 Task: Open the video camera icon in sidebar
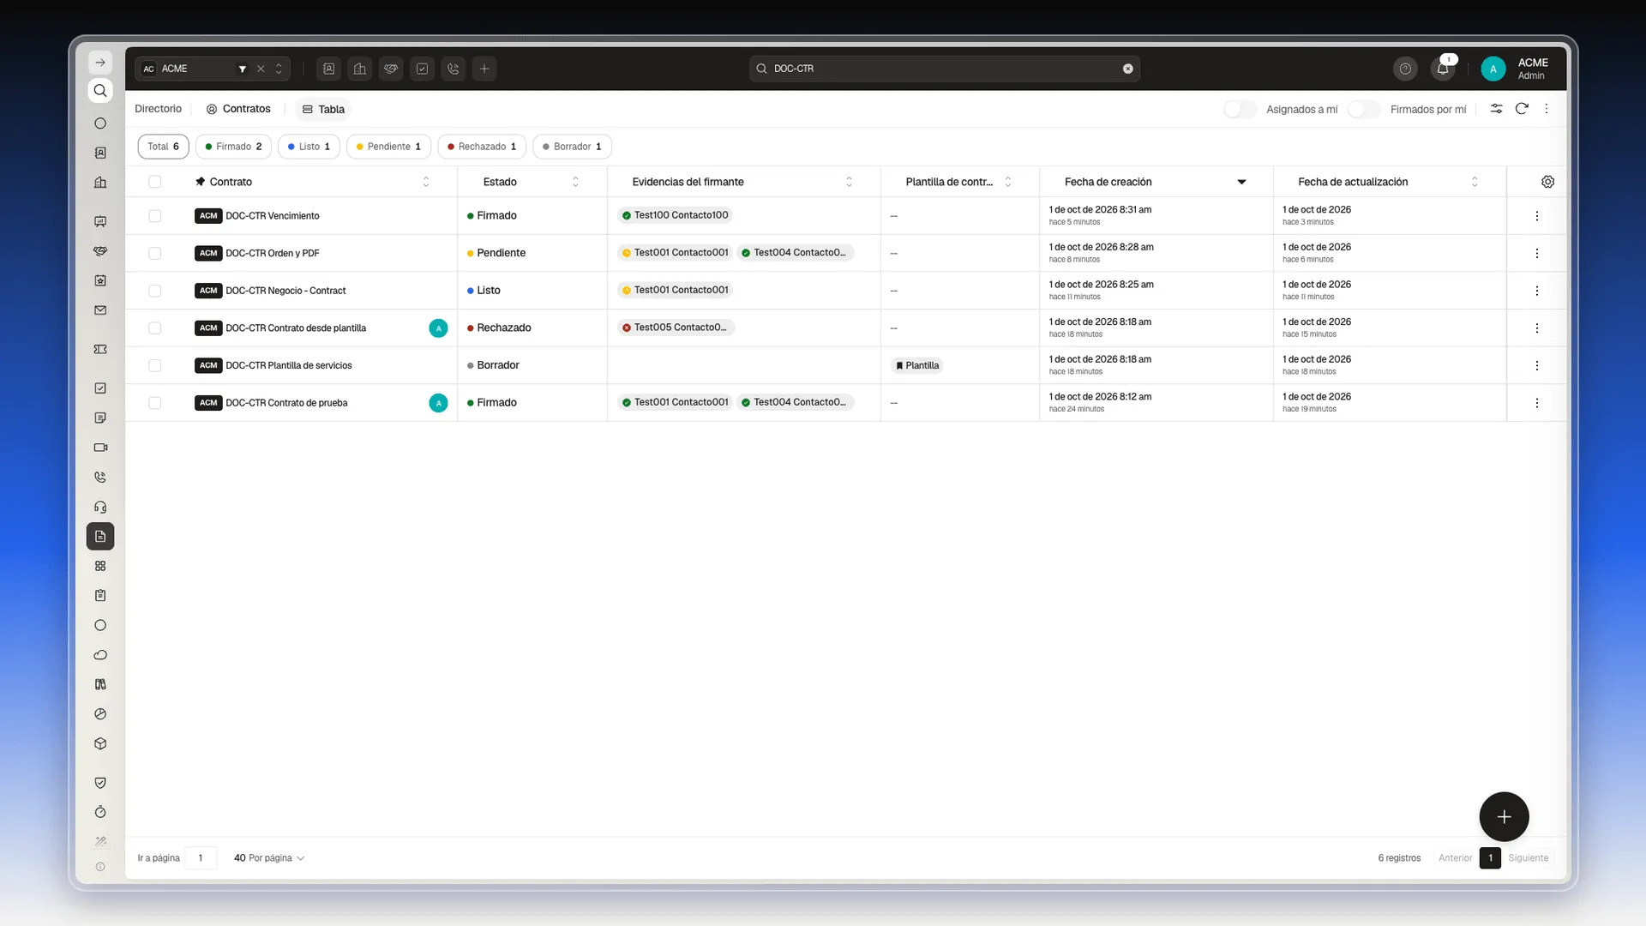pyautogui.click(x=100, y=448)
